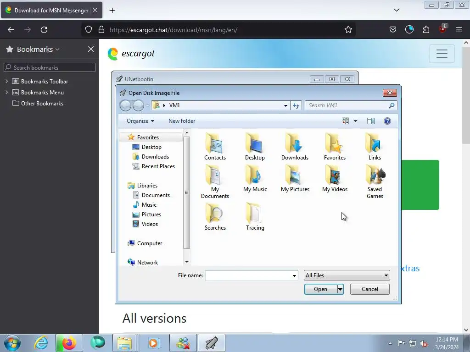Viewport: 470px width, 352px height.
Task: Open the All Files type dropdown
Action: [x=347, y=275]
